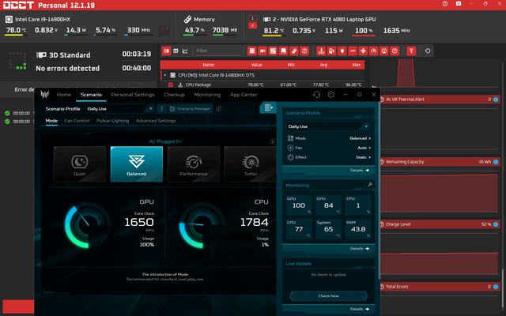Sort sensor table by Max column
Viewport: 506px width, 316px height.
tap(356, 65)
